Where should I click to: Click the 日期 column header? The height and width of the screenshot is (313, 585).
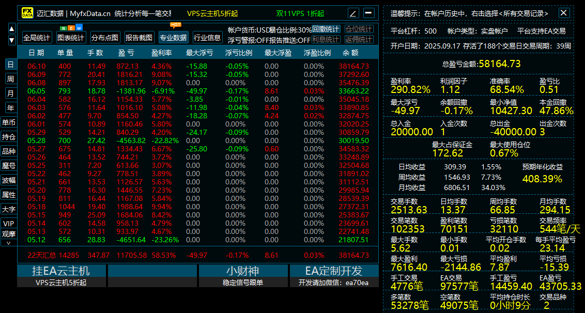pos(36,53)
